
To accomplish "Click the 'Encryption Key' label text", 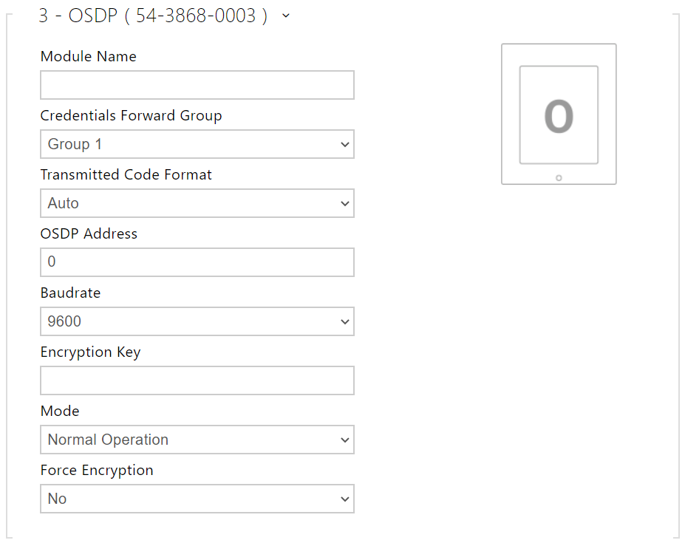I will [90, 352].
